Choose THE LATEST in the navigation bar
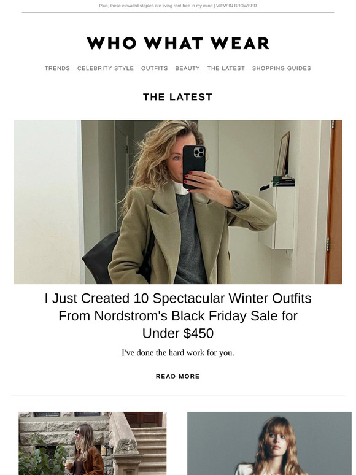Screen dimensions: 356x475 (226, 68)
